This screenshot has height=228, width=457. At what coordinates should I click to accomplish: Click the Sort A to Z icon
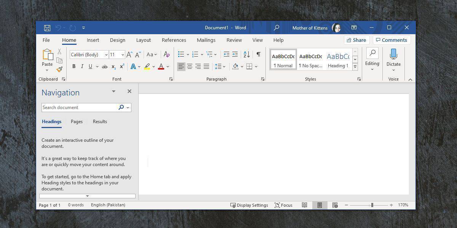click(x=246, y=54)
